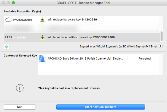Screen dimensions: 167x112
Task: Click warning icon beside "Will replace hardware key"
Action: click(x=42, y=20)
